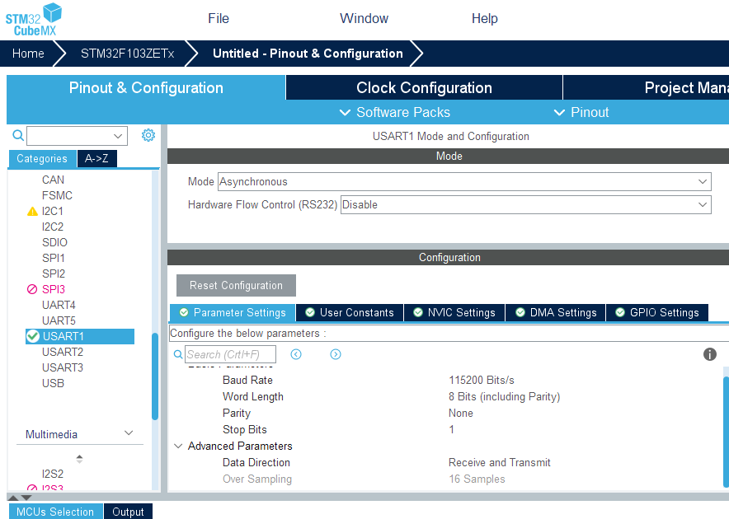Click the Word Length value 8 Bits

[505, 397]
